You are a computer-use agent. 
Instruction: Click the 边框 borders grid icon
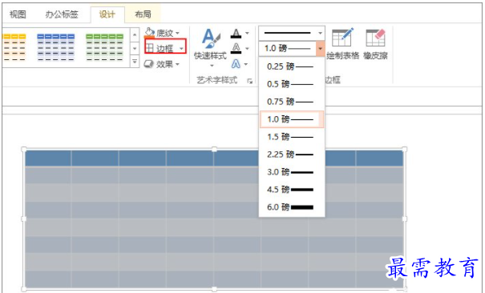coord(150,48)
